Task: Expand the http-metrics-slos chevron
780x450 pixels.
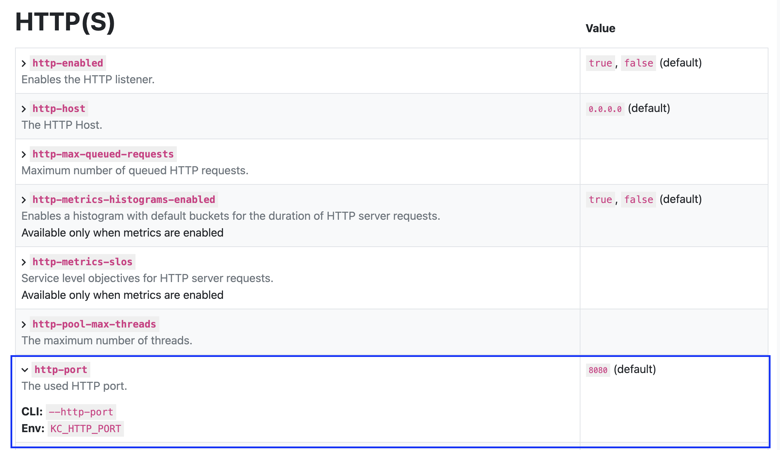Action: click(x=24, y=262)
